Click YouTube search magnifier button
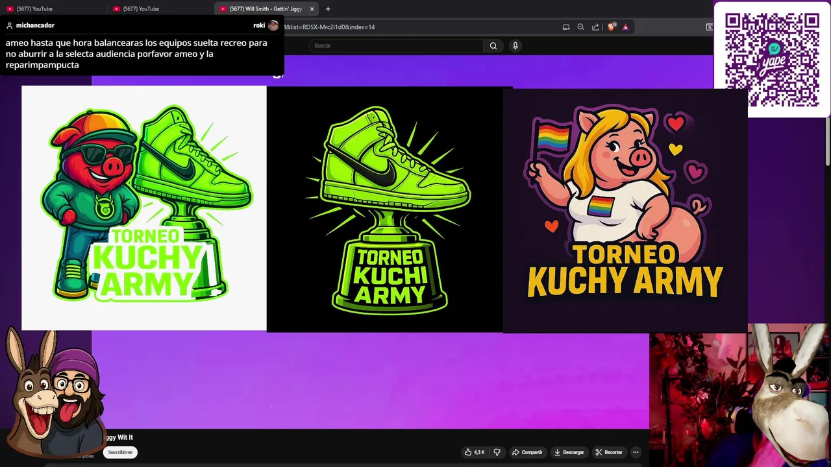 coord(493,45)
